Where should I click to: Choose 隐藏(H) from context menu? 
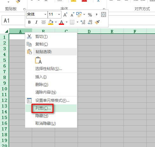pyautogui.click(x=51, y=116)
